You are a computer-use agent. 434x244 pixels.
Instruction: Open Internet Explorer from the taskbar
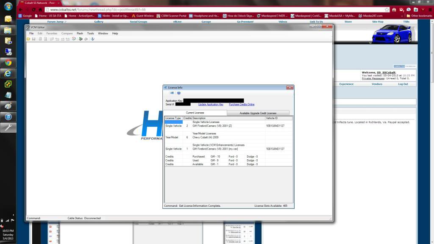8,74
